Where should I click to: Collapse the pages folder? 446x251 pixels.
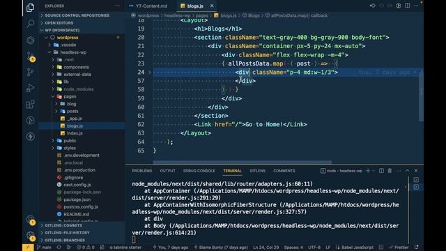82,96
